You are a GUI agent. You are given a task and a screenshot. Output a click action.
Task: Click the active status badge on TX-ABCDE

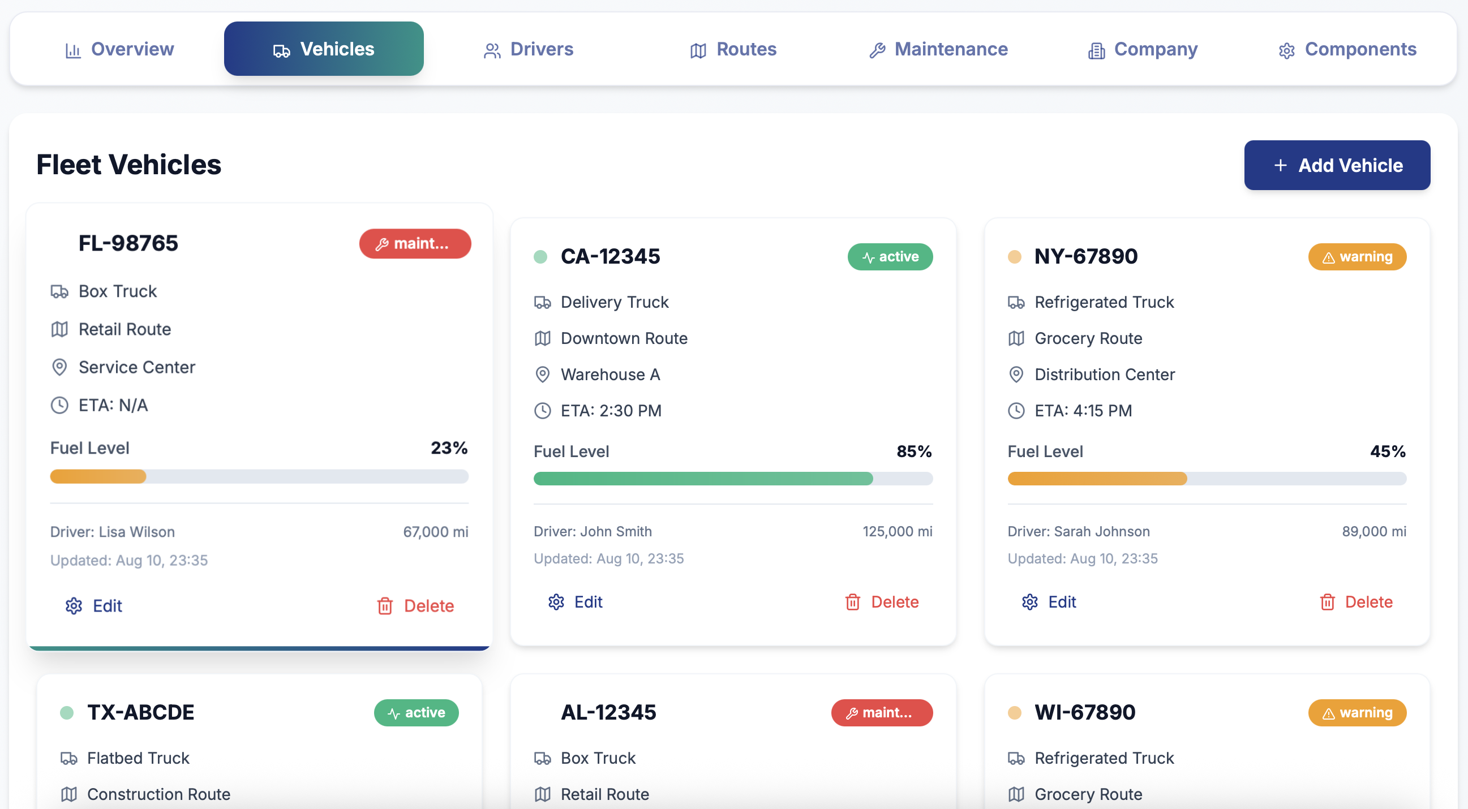click(x=417, y=713)
